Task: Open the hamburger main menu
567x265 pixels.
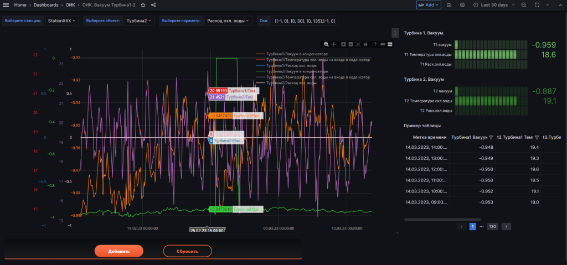Action: 6,4
